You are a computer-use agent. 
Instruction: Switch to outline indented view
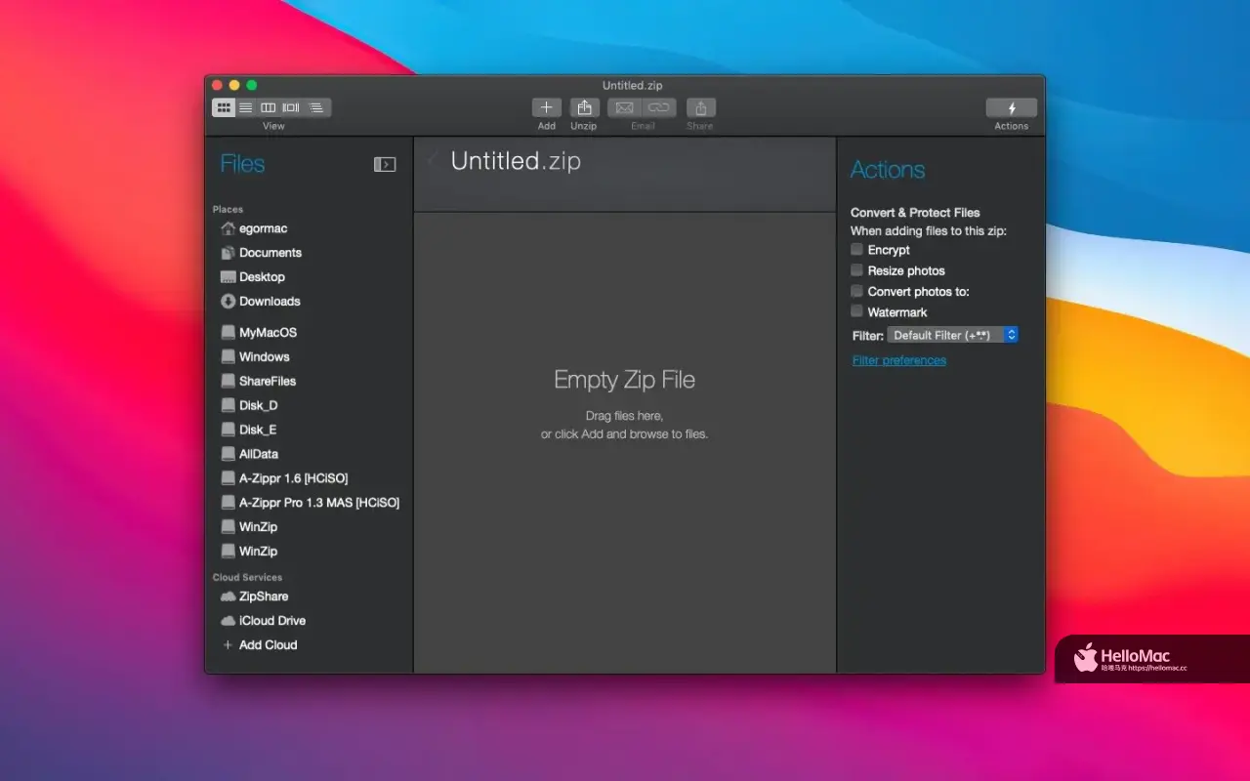(x=316, y=107)
